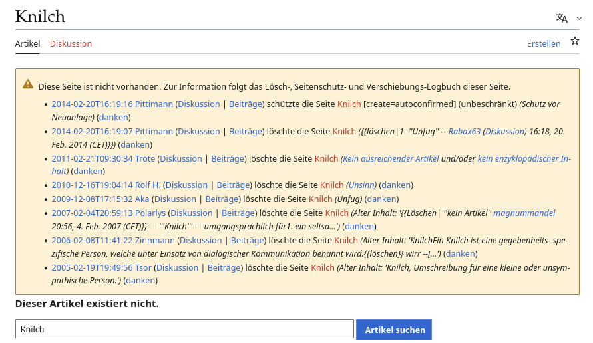This screenshot has height=343, width=593.
Task: Open Rolf H. user page link
Action: click(148, 185)
